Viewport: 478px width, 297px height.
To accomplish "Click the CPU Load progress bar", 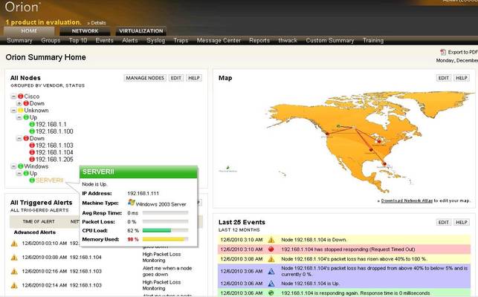I will click(x=165, y=231).
